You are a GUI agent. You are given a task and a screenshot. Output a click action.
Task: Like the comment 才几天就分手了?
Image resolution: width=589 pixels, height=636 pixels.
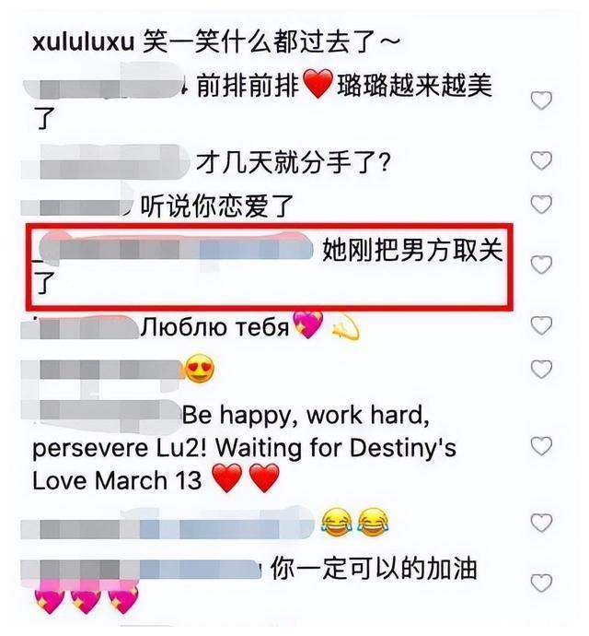pyautogui.click(x=541, y=161)
